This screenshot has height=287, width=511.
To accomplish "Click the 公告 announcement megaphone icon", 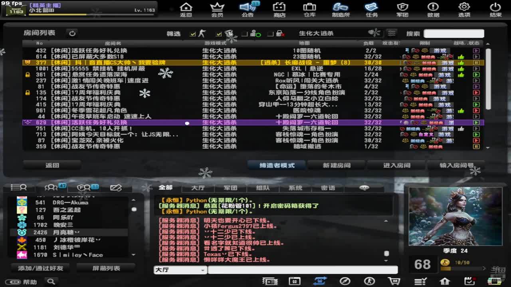I will click(x=248, y=10).
